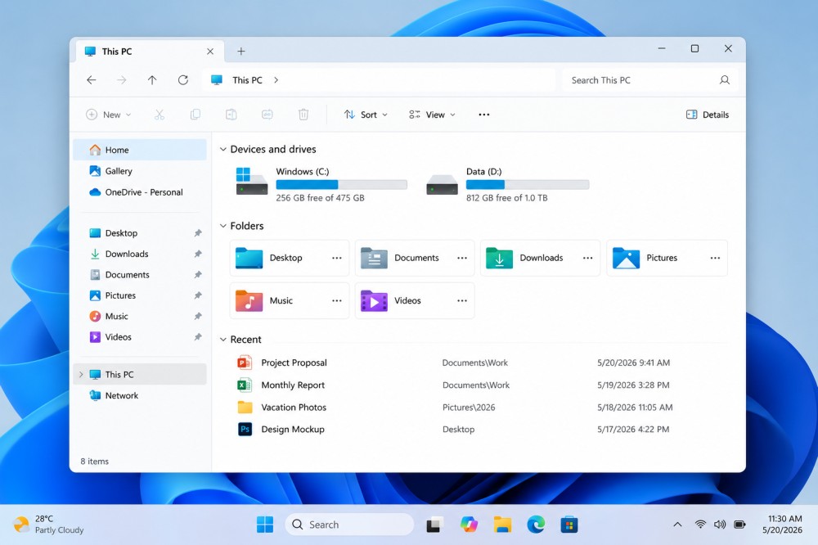This screenshot has height=545, width=818.
Task: Click File Explorer icon on taskbar
Action: [x=502, y=525]
